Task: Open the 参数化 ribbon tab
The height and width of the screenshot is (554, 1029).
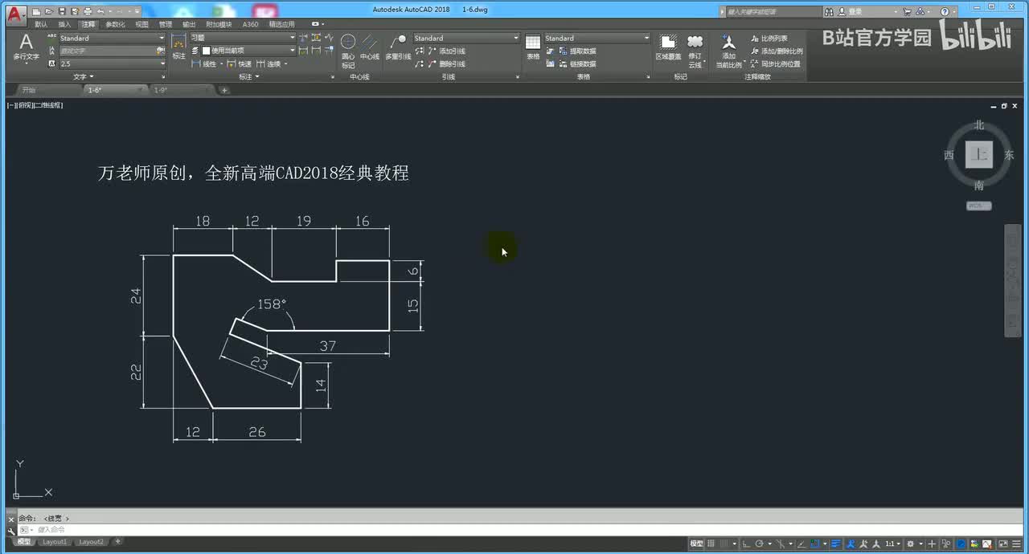Action: tap(115, 25)
